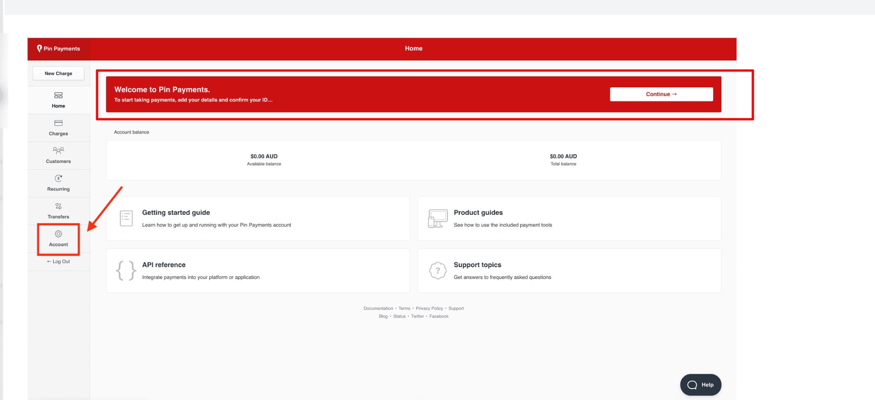Click the Welcome to Pin Payments heading
Viewport: 875px width, 400px height.
coord(162,90)
